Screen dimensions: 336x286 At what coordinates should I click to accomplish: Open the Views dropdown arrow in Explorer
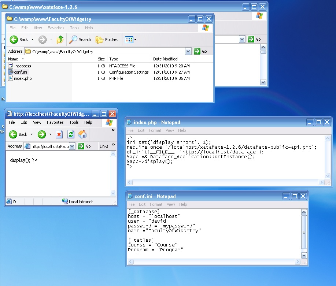click(135, 40)
